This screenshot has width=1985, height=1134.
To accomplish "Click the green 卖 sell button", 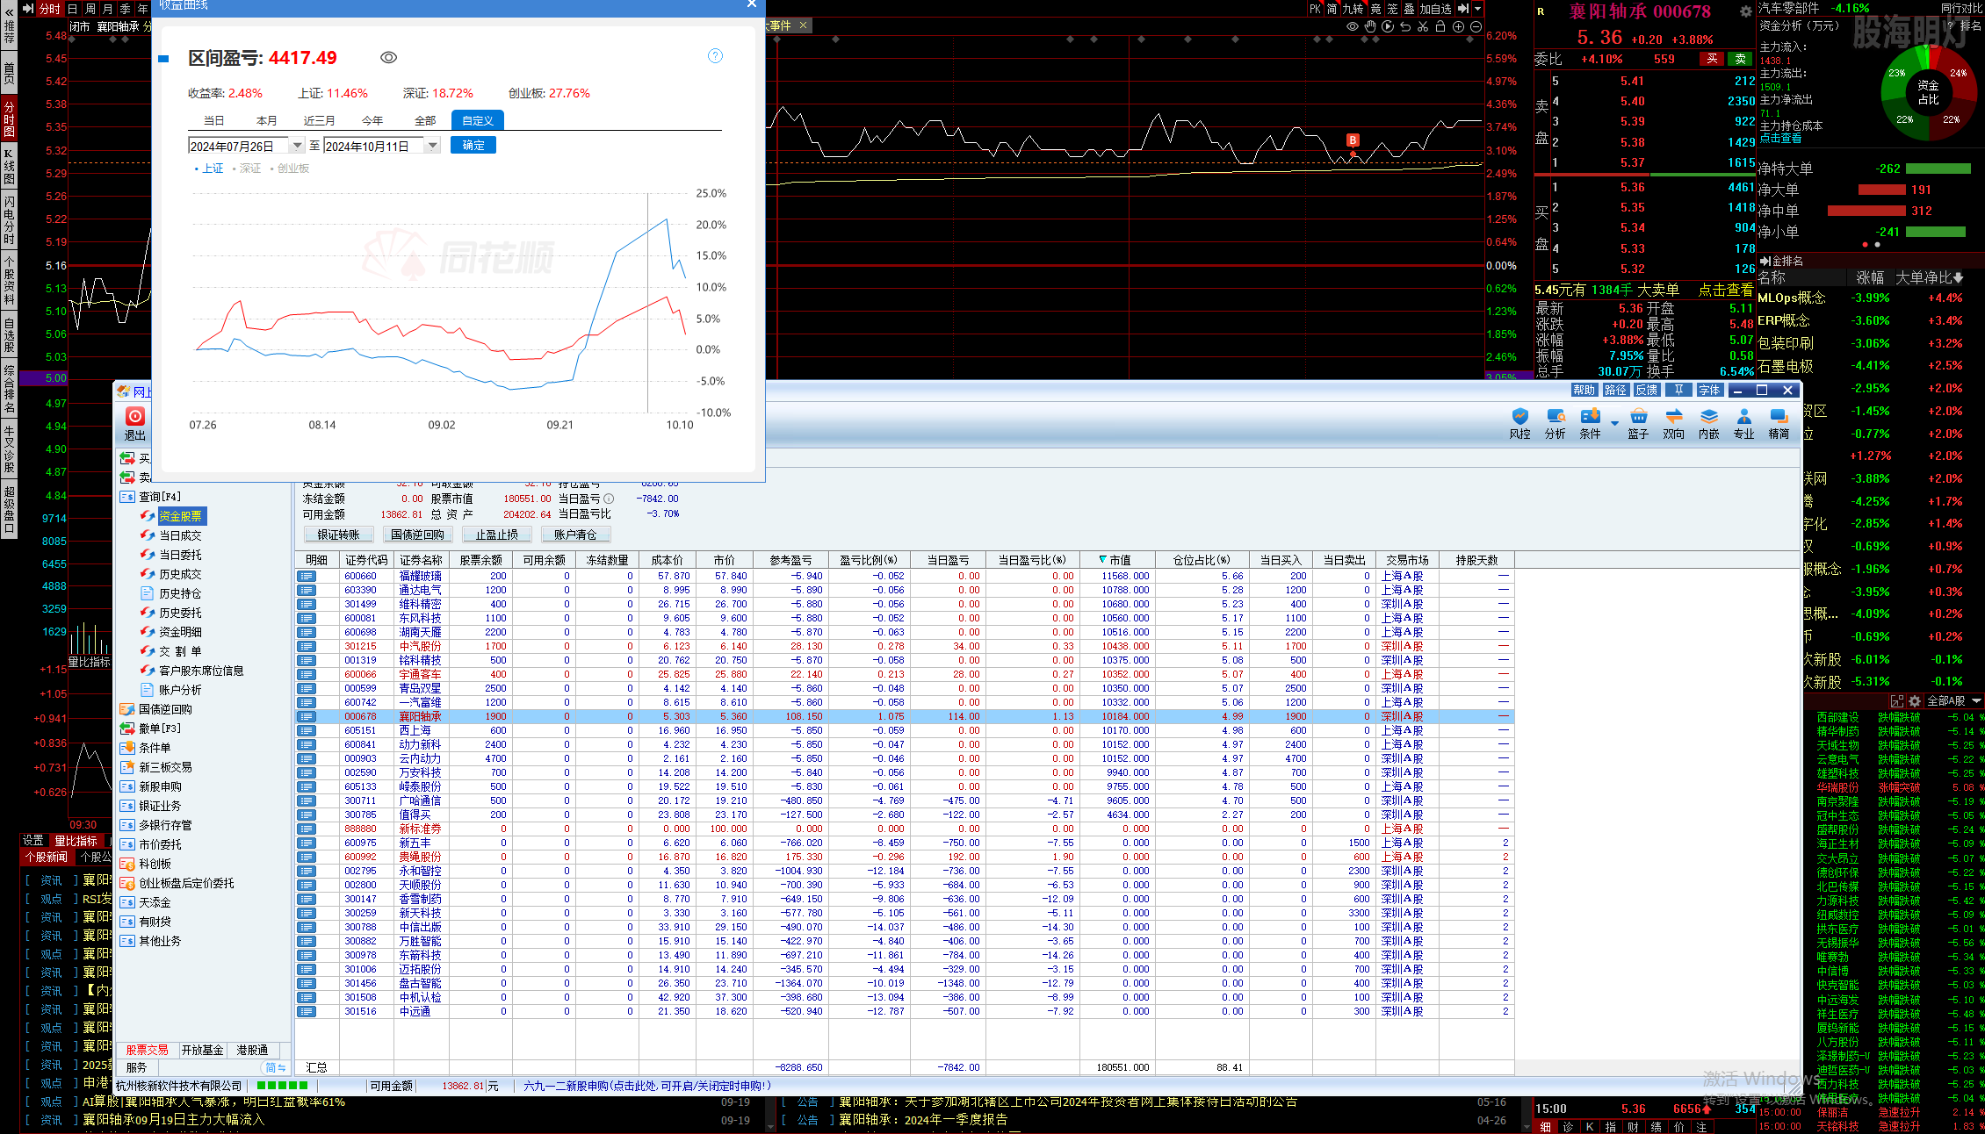I will [x=1740, y=59].
